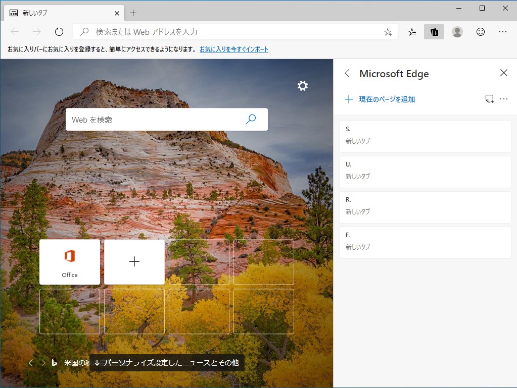Open the page layout settings gear
517x388 pixels.
[302, 86]
